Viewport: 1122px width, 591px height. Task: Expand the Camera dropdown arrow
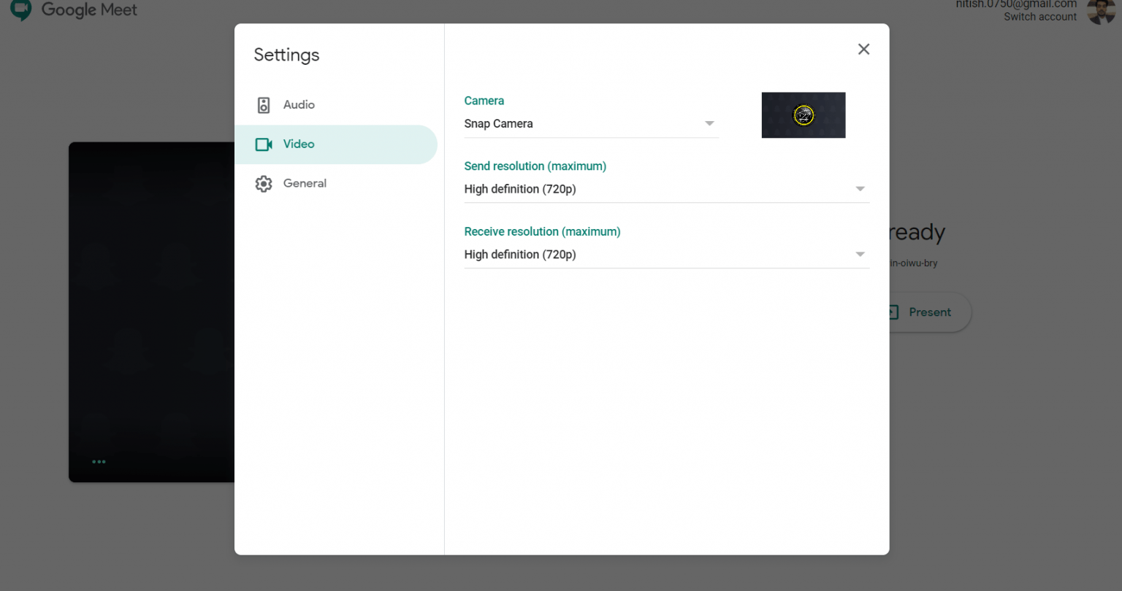709,124
